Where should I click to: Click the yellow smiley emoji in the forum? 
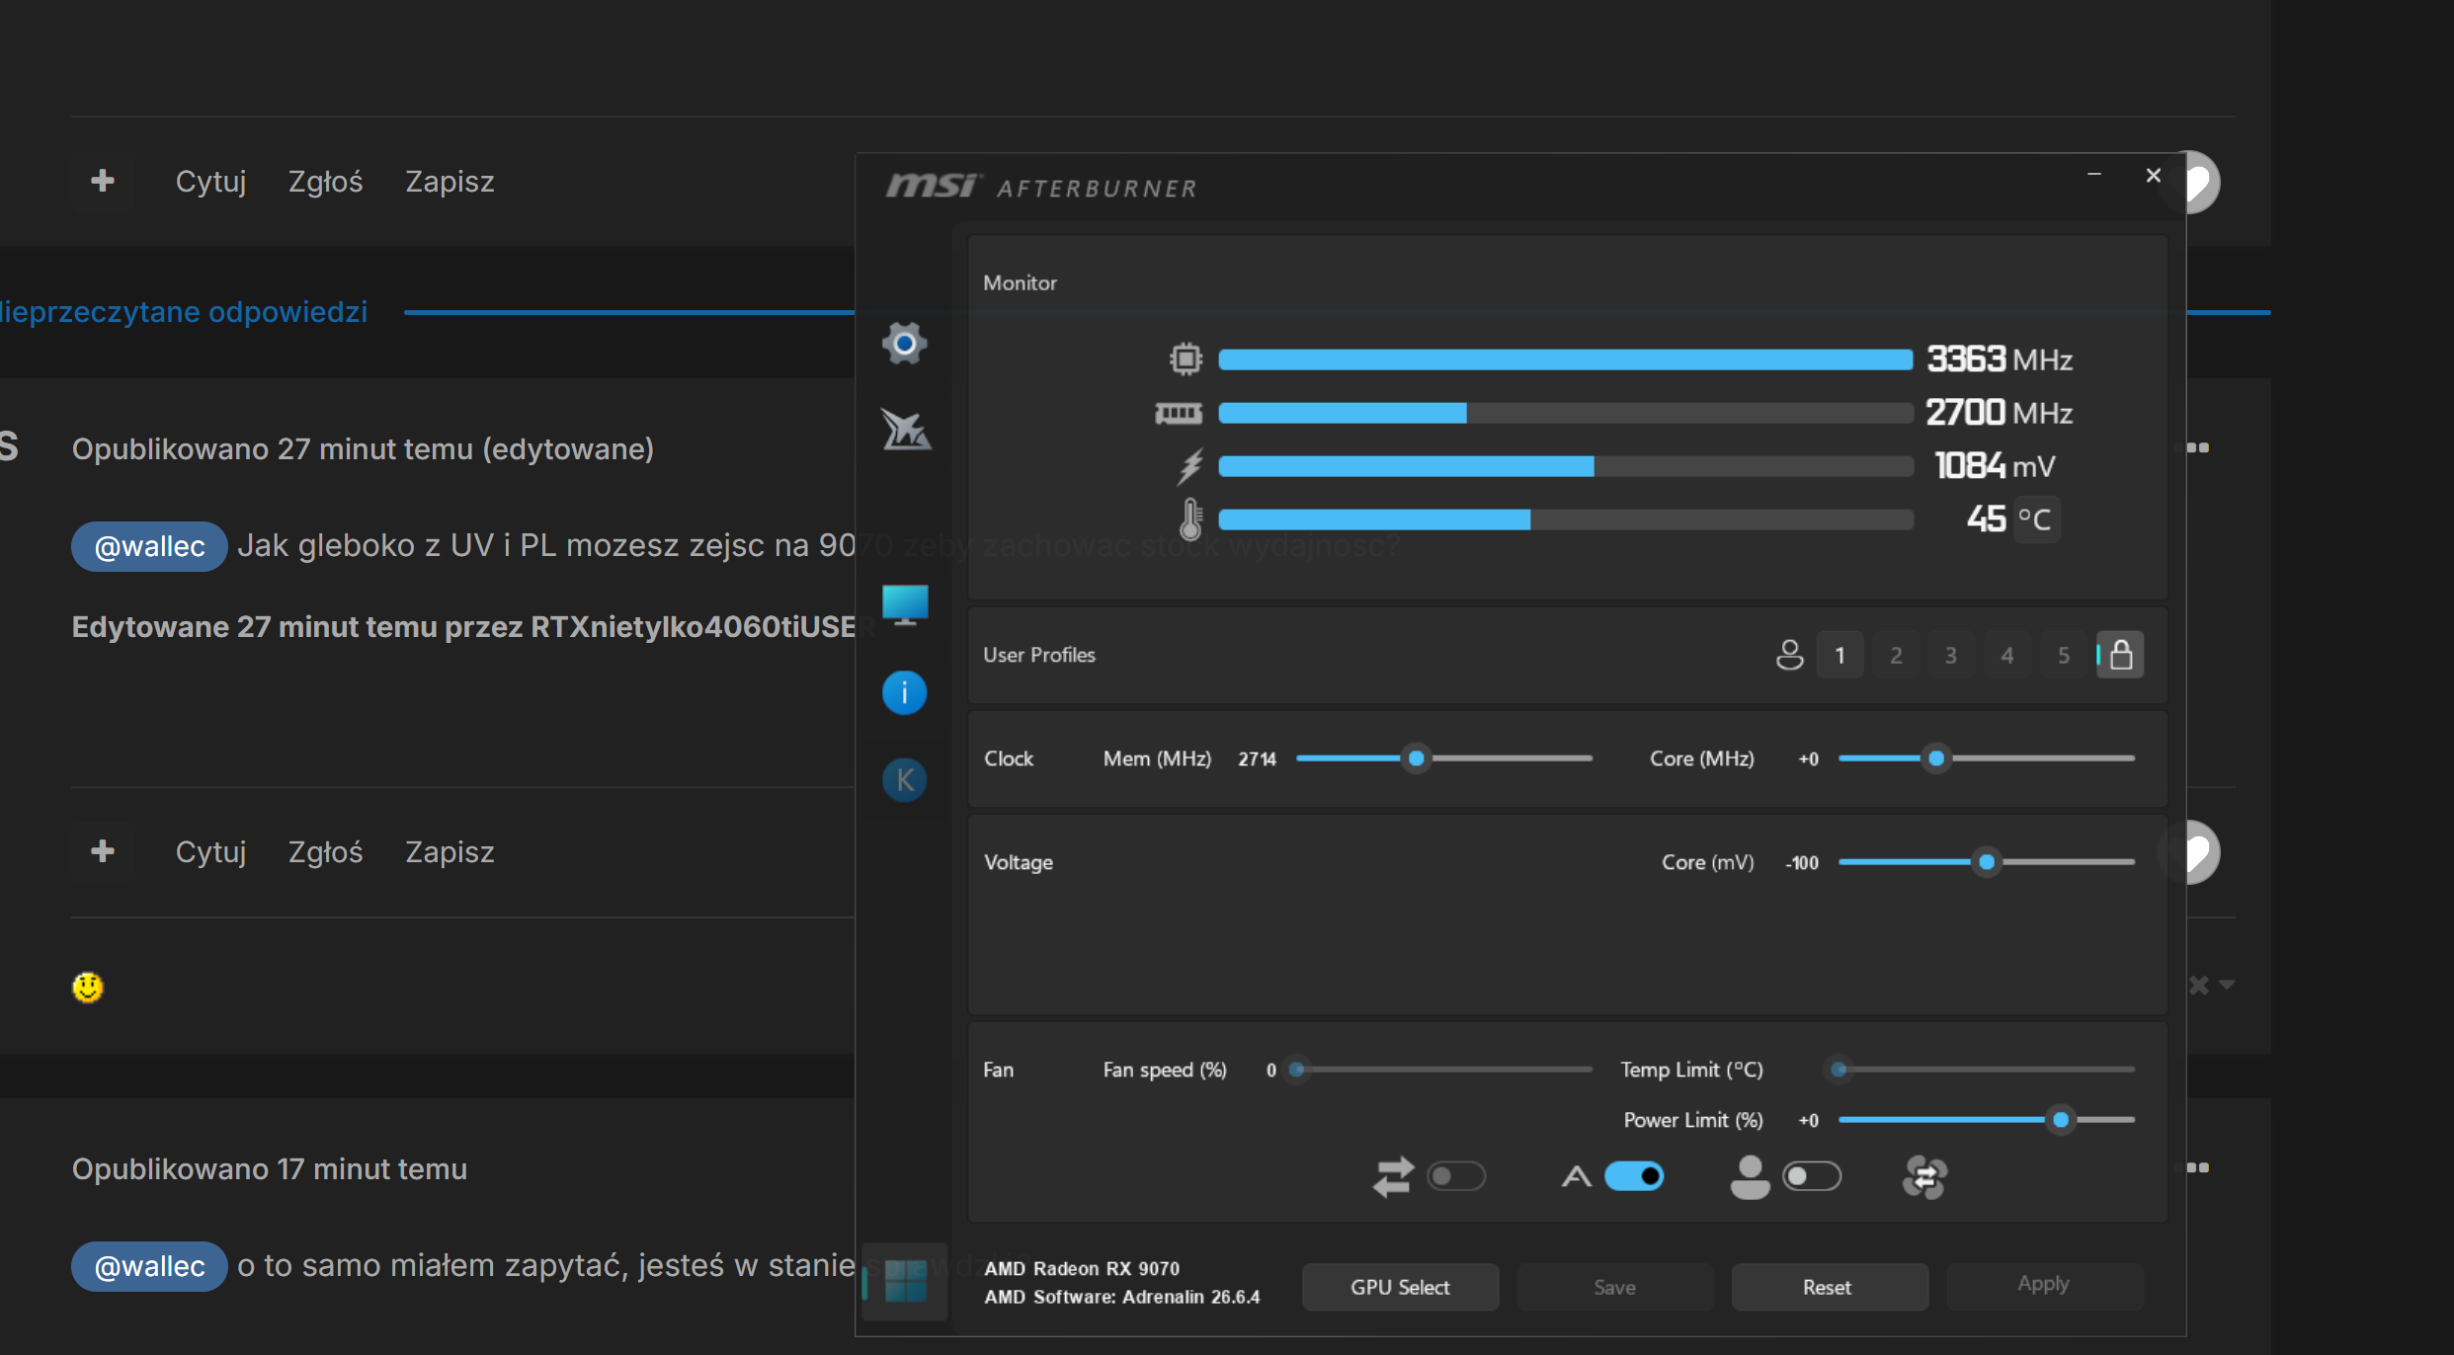tap(88, 987)
